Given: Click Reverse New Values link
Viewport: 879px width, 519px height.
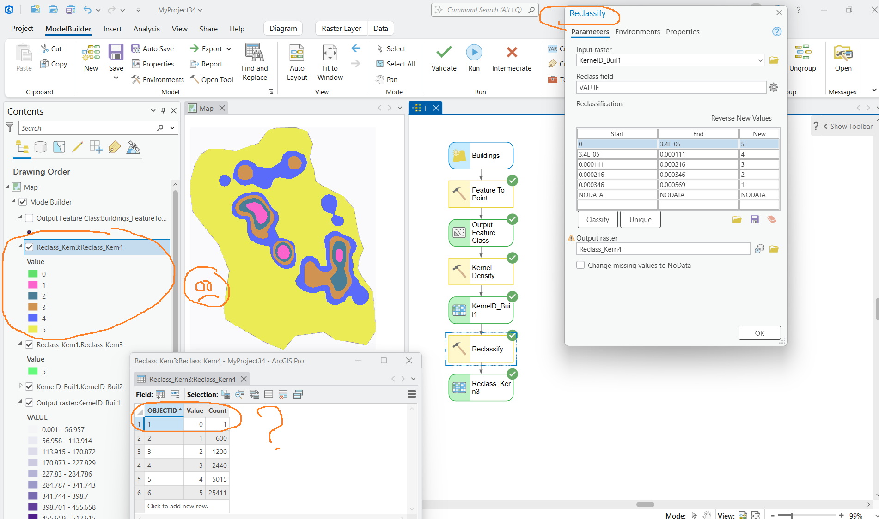Looking at the screenshot, I should click(741, 118).
